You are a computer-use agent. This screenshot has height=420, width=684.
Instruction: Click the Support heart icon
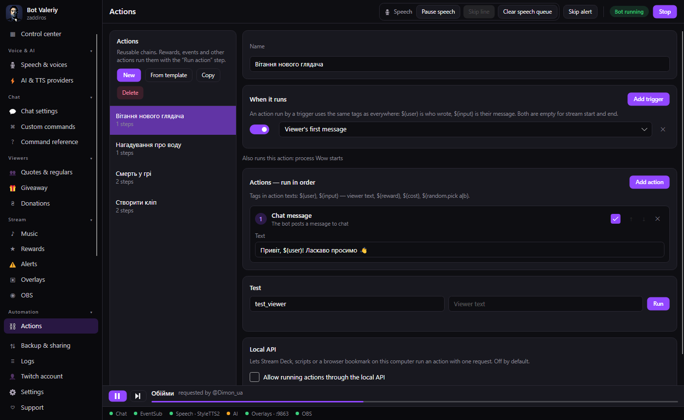coord(13,408)
